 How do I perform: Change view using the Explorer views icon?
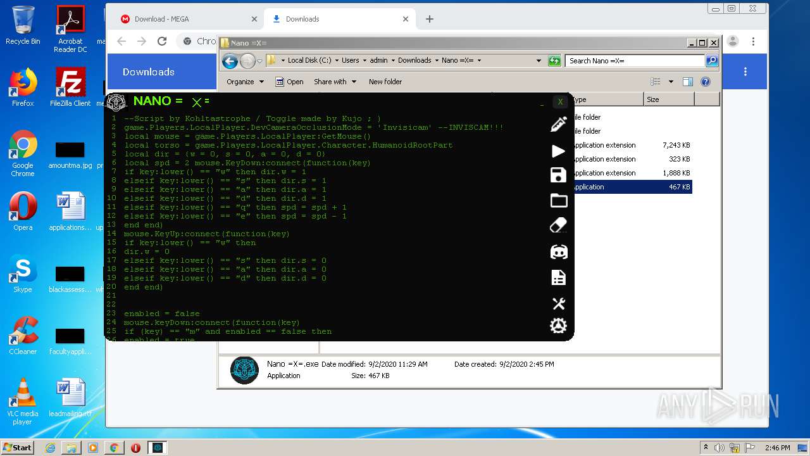[656, 82]
